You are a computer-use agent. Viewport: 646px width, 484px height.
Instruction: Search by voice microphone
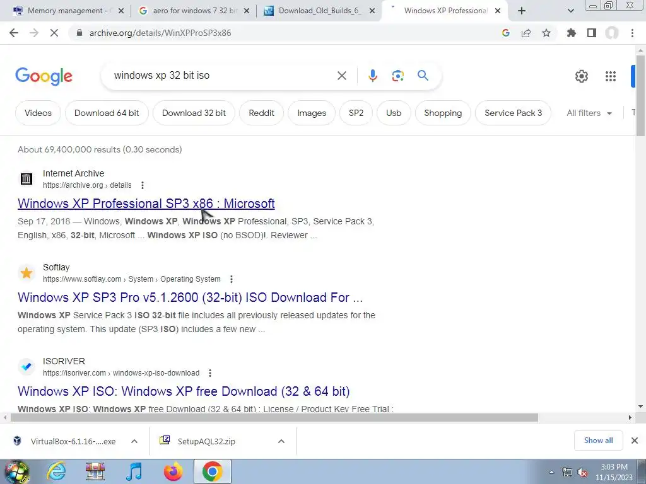pyautogui.click(x=372, y=76)
